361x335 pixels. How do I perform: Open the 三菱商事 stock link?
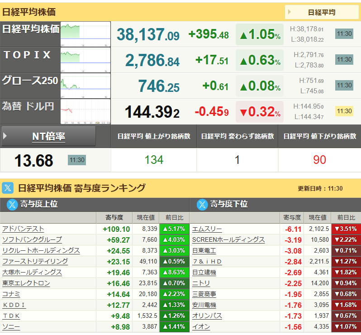[204, 294]
